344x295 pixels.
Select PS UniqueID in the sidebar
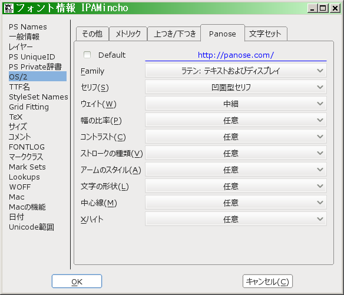(x=32, y=57)
